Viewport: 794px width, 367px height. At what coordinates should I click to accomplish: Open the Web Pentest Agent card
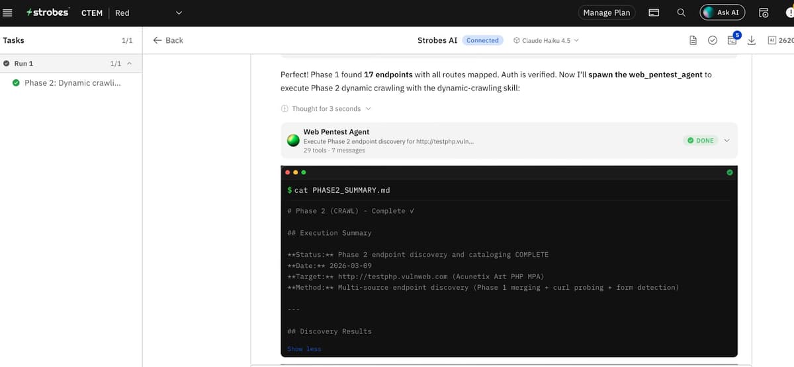pyautogui.click(x=509, y=141)
